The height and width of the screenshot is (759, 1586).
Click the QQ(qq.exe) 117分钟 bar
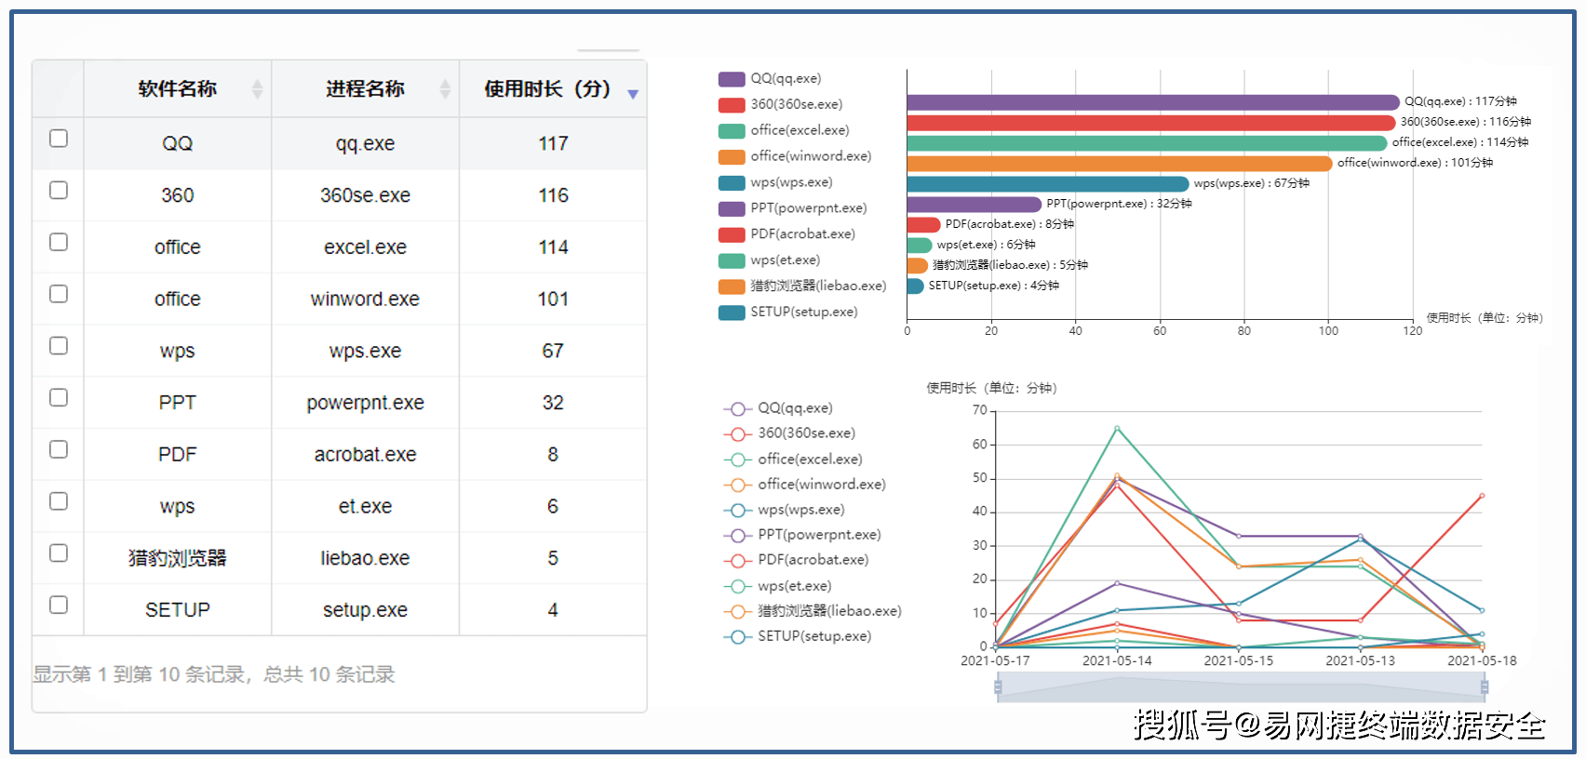[1152, 102]
